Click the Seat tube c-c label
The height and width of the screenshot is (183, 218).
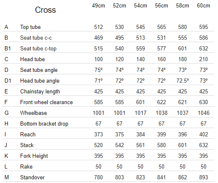tap(36, 38)
